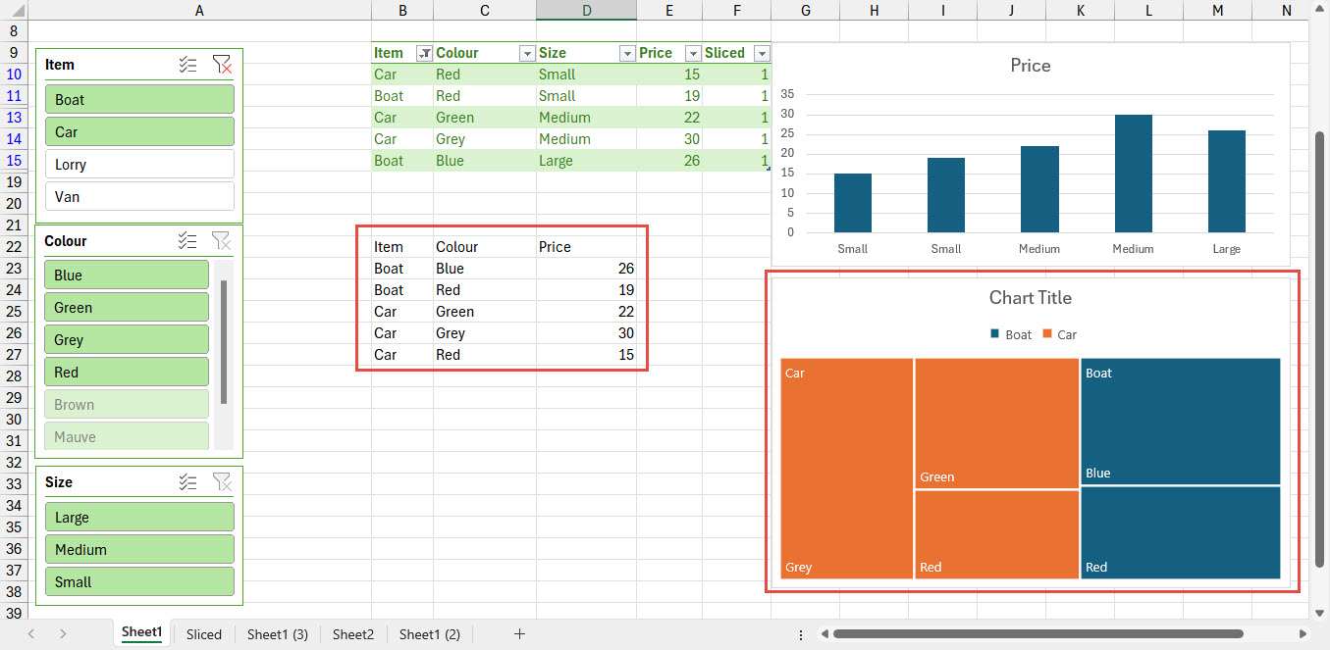Clear the filter on the Size slicer
Viewport: 1330px width, 650px height.
click(223, 481)
